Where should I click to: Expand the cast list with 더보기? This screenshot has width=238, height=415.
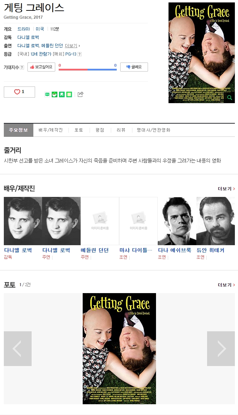(x=72, y=46)
